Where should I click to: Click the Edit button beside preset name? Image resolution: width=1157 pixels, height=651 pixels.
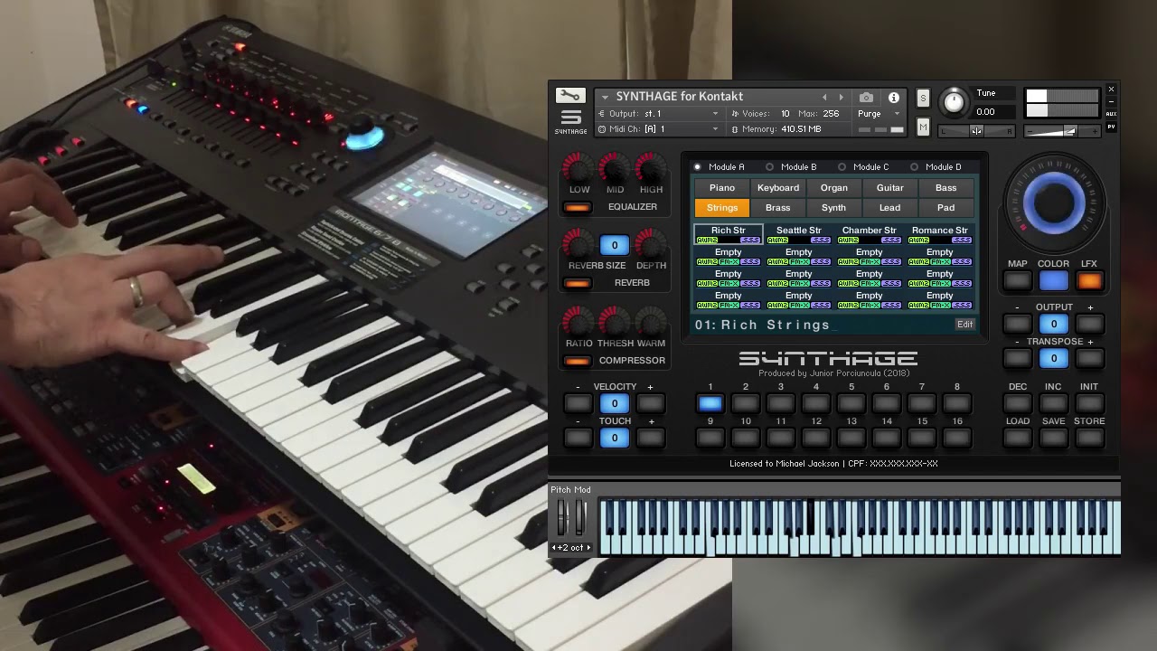[x=965, y=325]
